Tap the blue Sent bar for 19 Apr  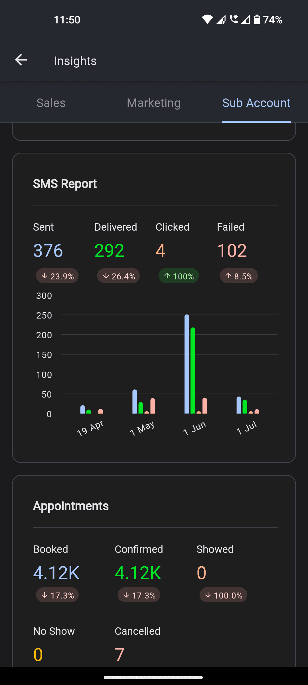pos(83,409)
